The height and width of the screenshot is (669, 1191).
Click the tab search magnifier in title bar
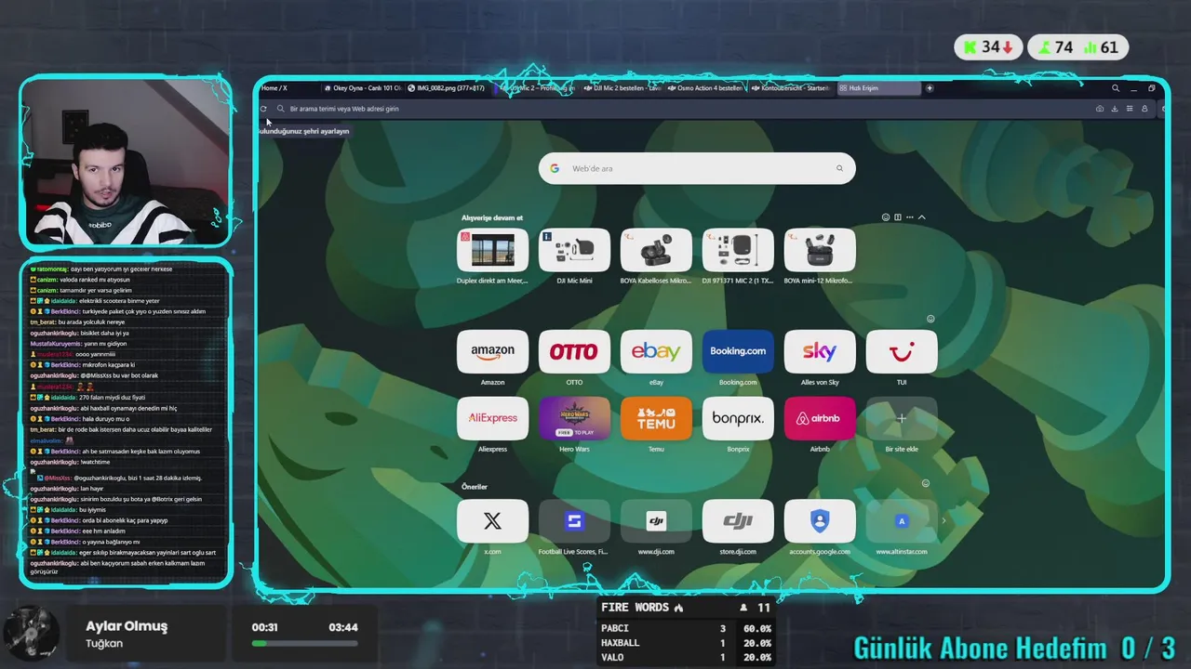coord(1116,88)
